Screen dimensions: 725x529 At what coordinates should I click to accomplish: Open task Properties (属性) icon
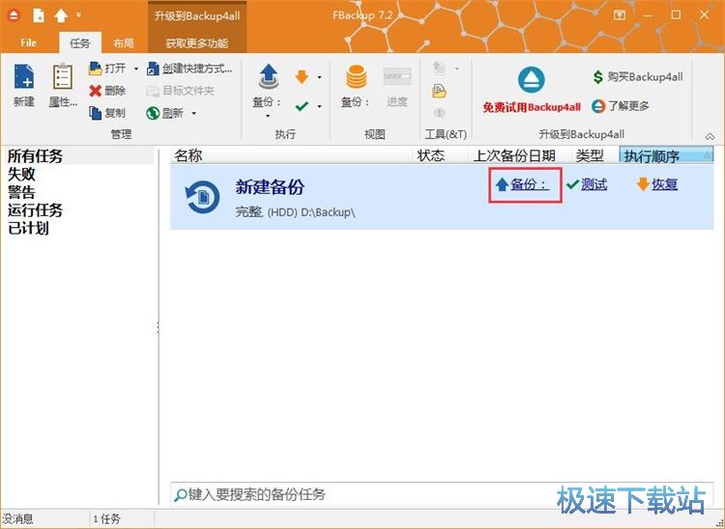pos(63,77)
